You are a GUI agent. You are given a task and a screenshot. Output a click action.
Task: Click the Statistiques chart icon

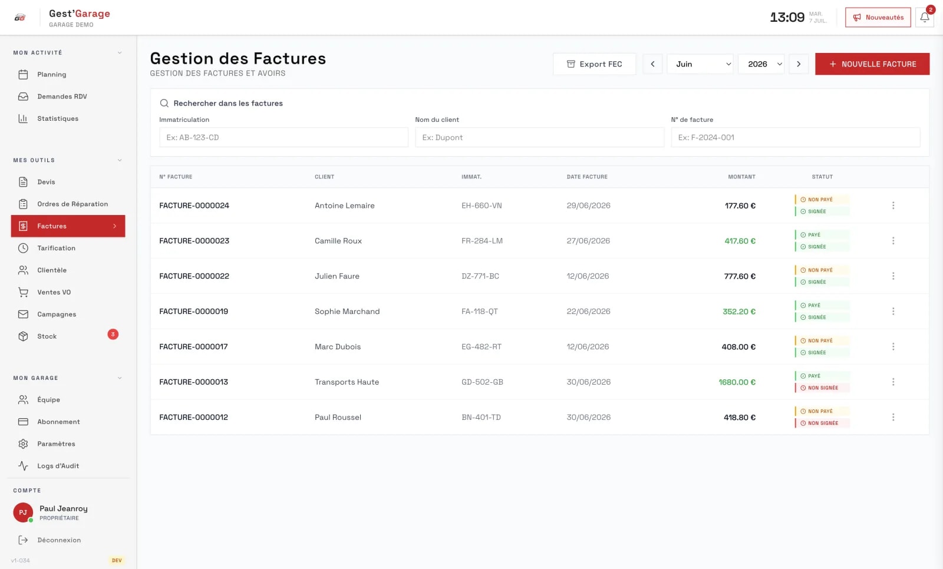point(23,119)
